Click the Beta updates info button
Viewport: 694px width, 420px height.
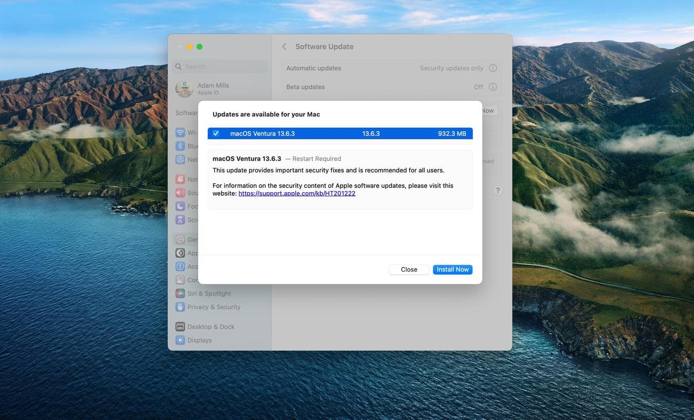pos(493,87)
